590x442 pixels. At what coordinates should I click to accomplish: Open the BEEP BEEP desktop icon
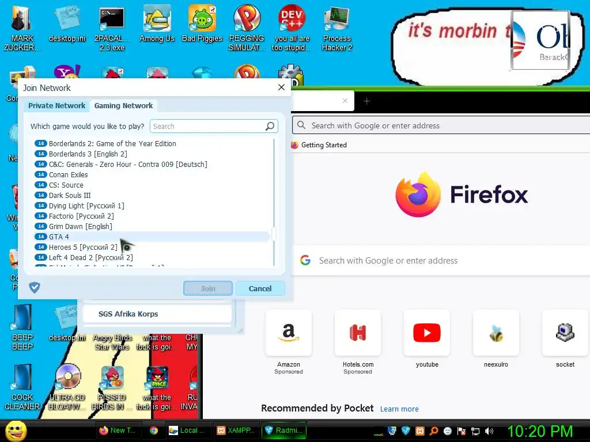coord(22,327)
